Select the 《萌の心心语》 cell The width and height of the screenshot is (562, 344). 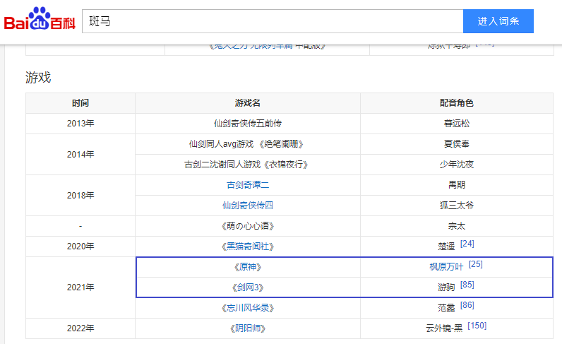248,226
